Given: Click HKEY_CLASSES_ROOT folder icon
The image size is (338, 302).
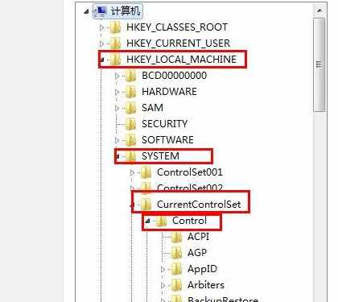Looking at the screenshot, I should tap(115, 27).
